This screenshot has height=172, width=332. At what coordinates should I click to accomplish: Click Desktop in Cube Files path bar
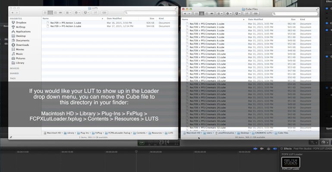(243, 133)
